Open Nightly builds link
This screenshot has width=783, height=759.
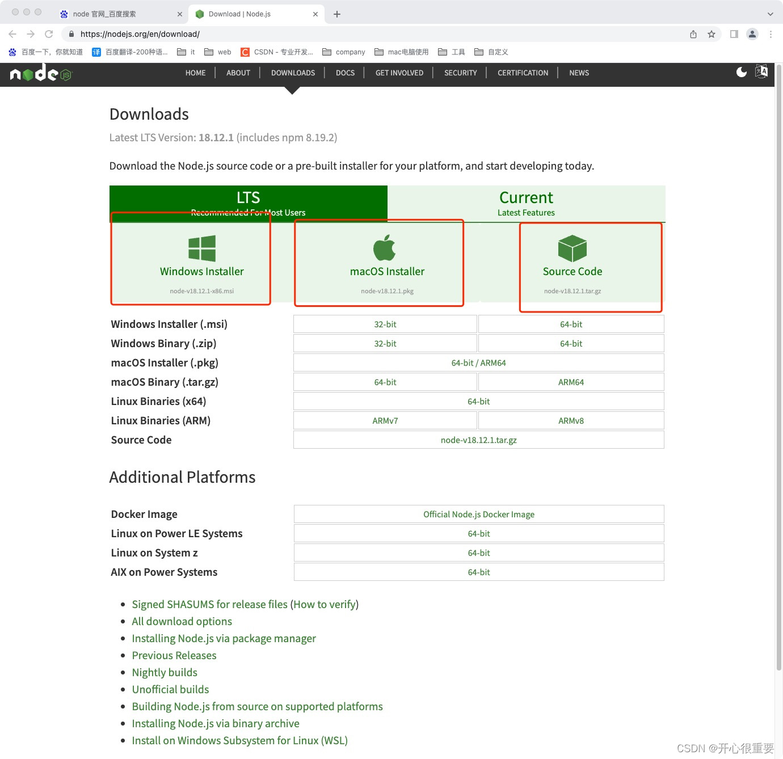coord(165,673)
